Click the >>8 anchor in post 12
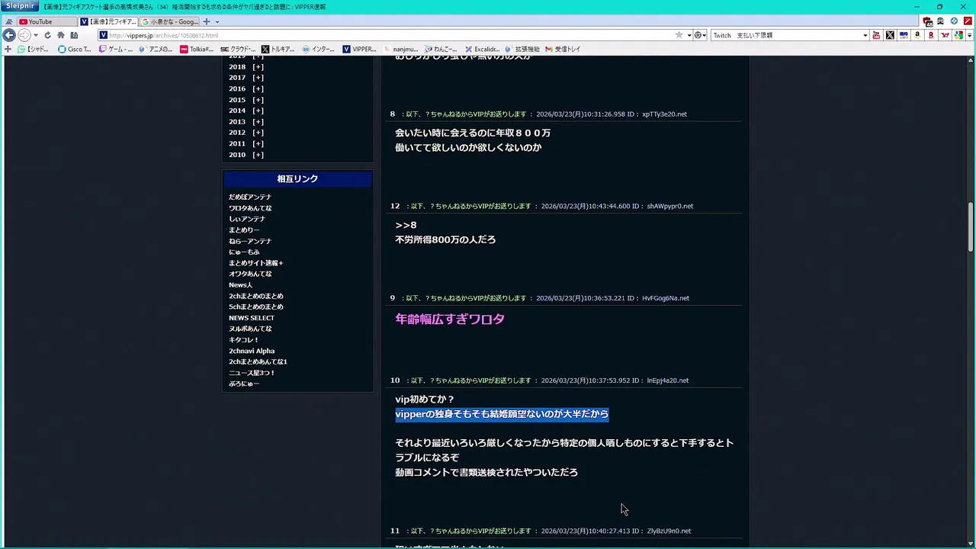976x549 pixels. click(406, 225)
